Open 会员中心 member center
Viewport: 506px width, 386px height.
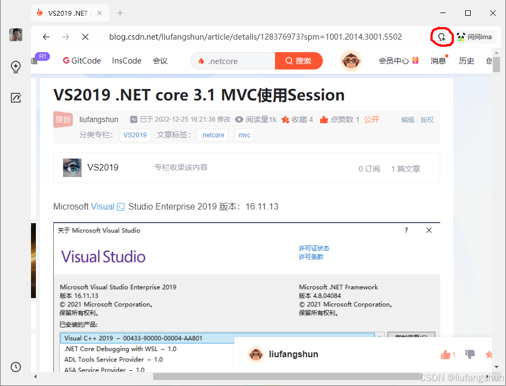tap(393, 61)
